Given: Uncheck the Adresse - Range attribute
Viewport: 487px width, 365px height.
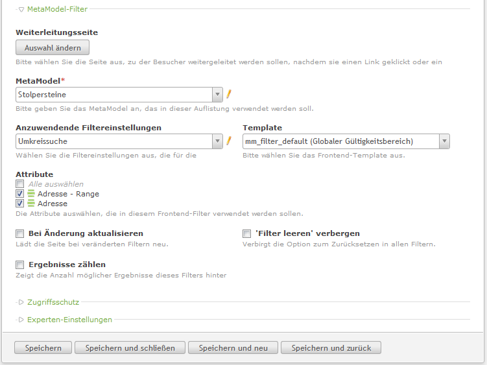Looking at the screenshot, I should click(20, 194).
